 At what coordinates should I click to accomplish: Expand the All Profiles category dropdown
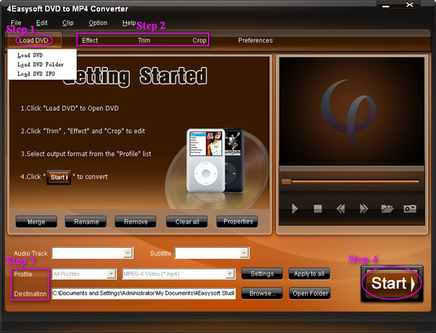111,274
